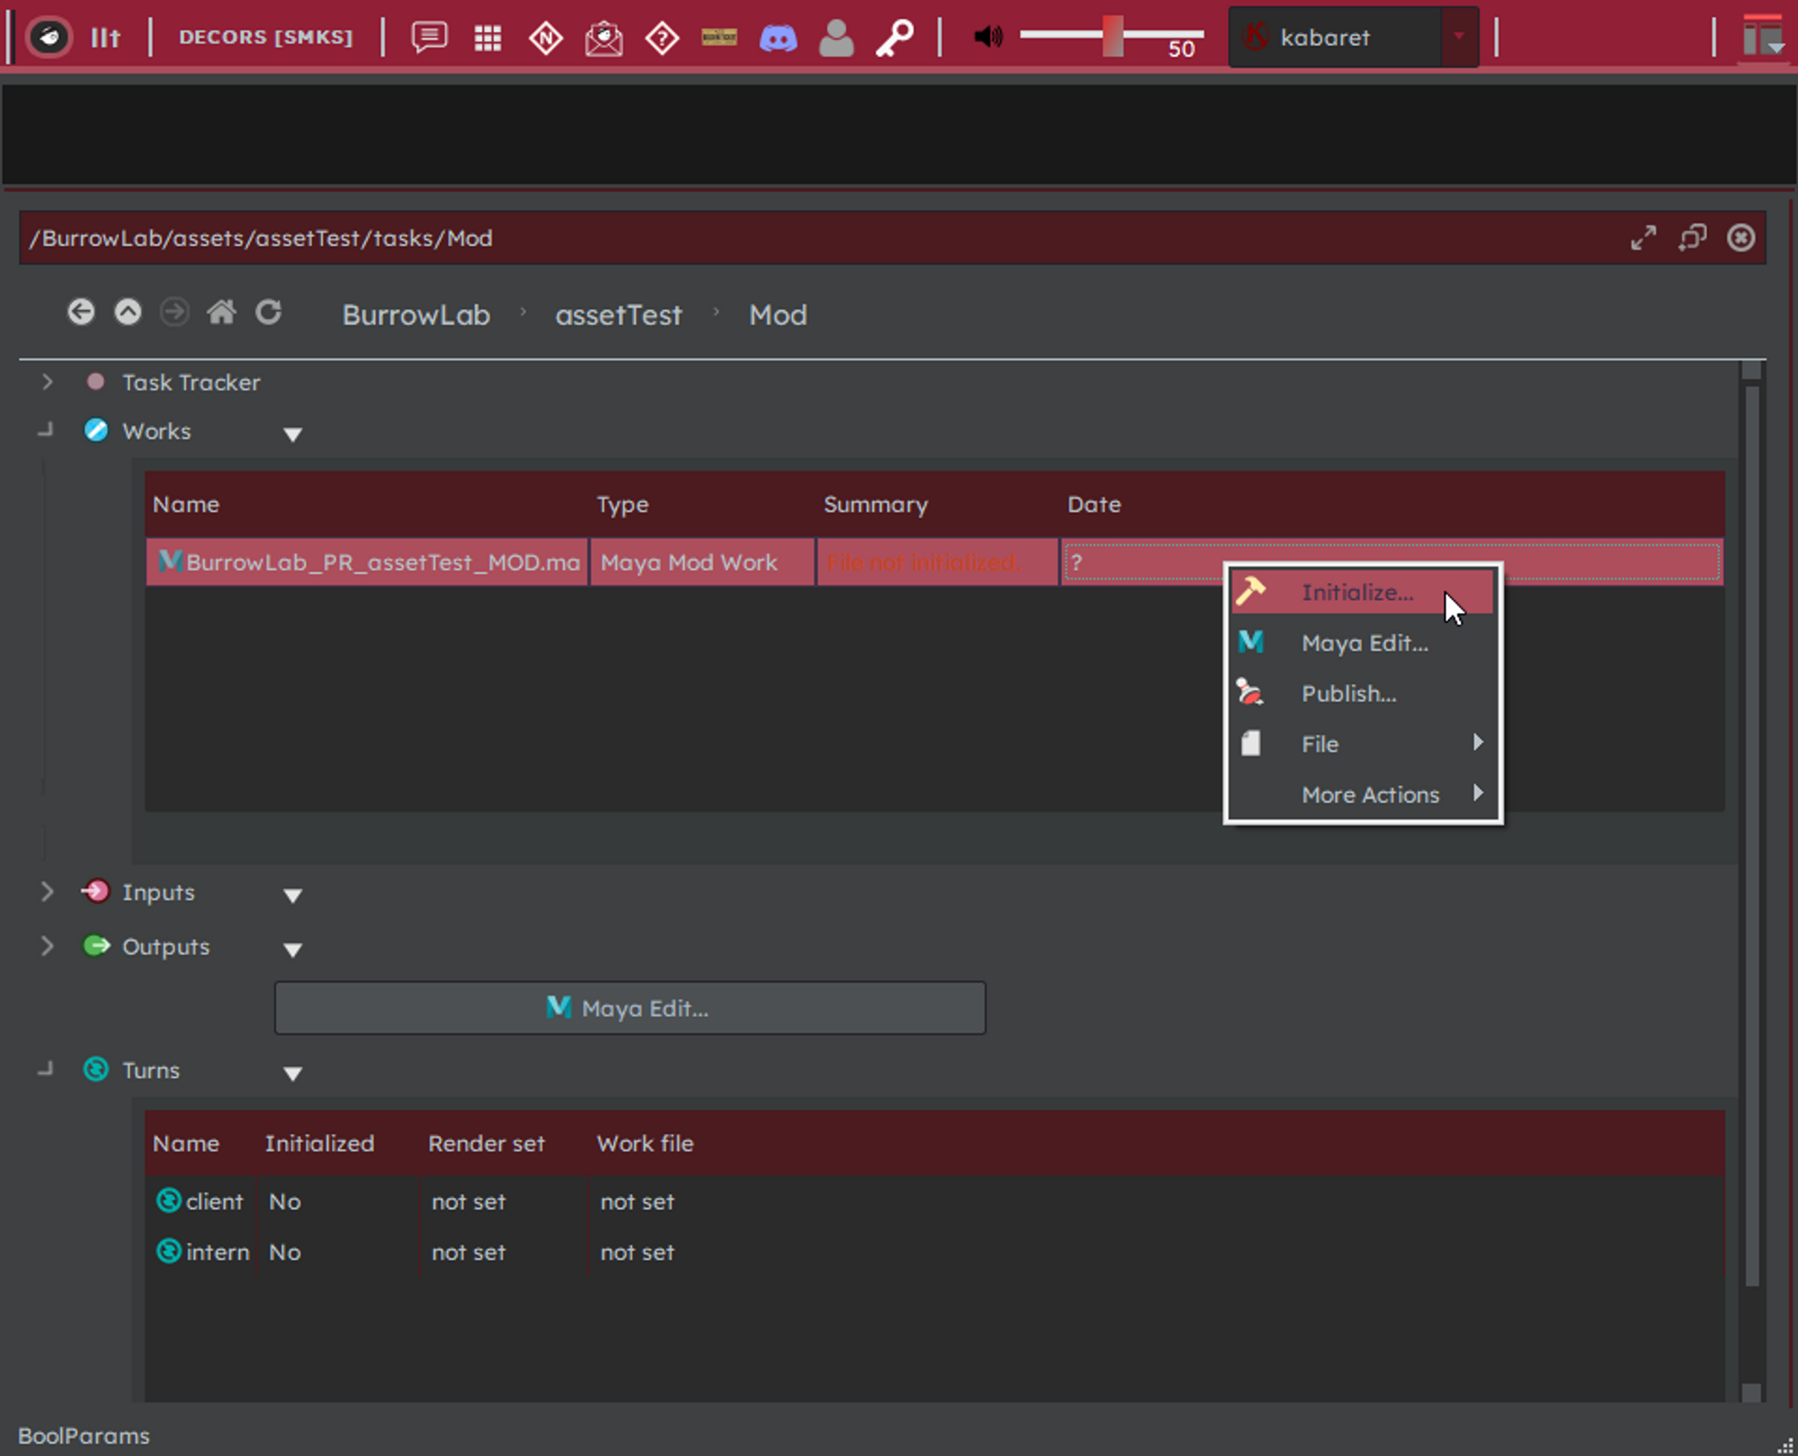Click the yellow ticket icon
This screenshot has height=1456, width=1798.
point(719,37)
